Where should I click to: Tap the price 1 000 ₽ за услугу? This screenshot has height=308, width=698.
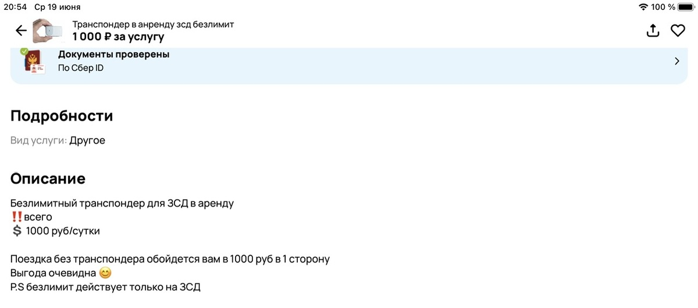(118, 37)
